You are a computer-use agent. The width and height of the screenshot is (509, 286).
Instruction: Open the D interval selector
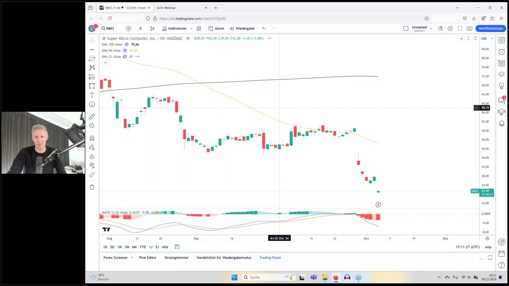(x=140, y=29)
